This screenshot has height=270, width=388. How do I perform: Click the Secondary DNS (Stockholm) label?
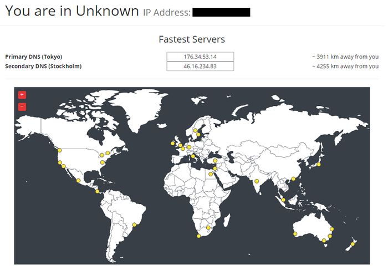tap(43, 67)
